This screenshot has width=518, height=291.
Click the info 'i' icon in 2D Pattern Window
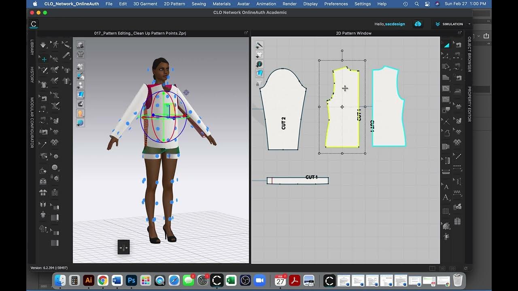click(259, 64)
